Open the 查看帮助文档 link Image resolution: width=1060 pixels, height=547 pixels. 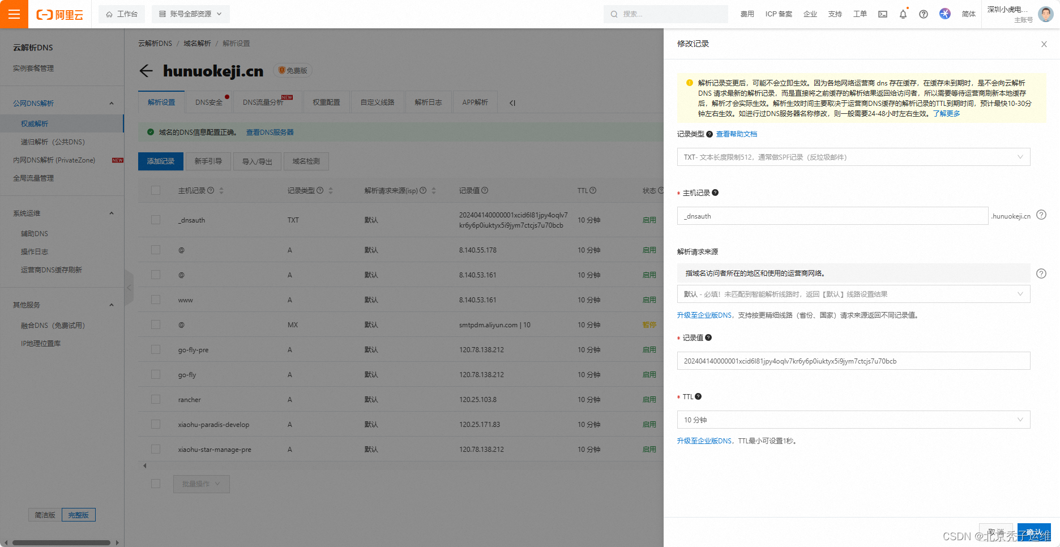[737, 134]
